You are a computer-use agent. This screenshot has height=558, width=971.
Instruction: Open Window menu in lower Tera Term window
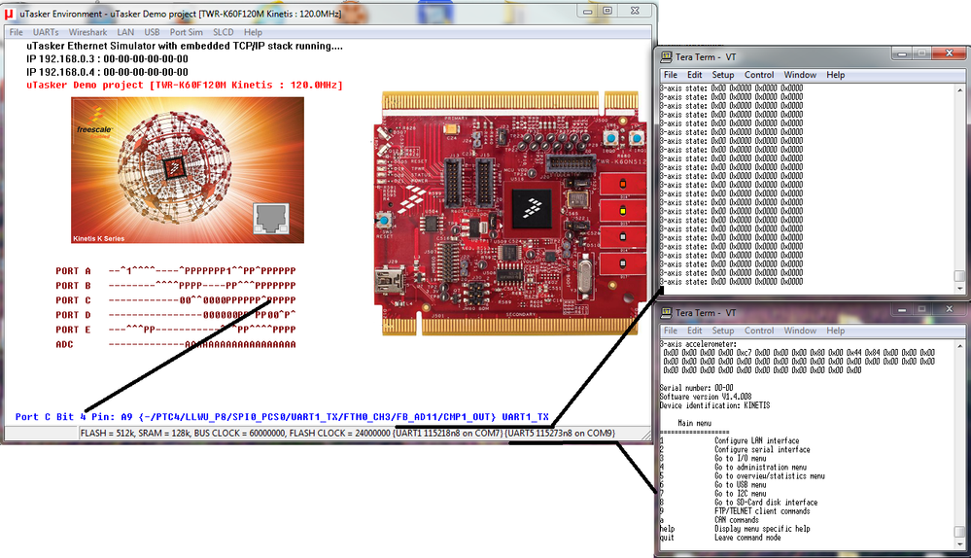[x=800, y=331]
